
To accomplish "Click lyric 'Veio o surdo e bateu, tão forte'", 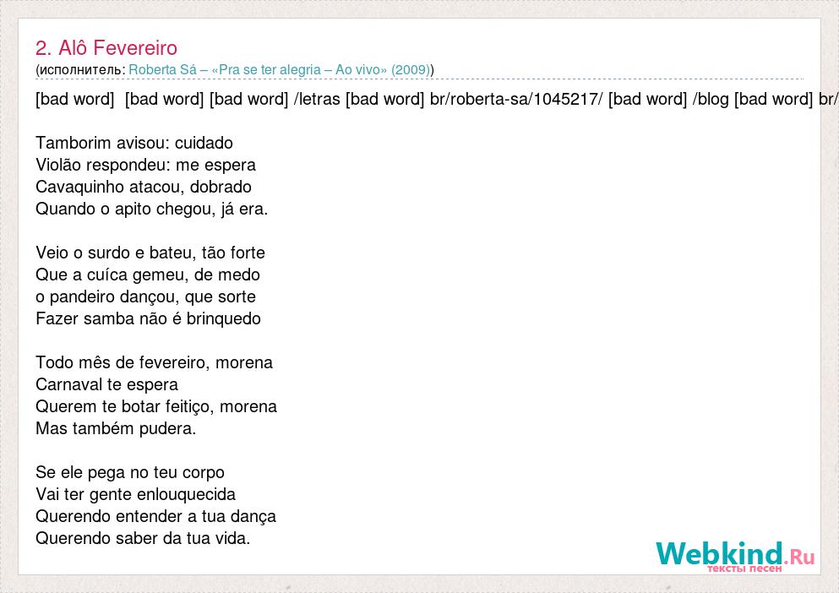I will point(150,253).
